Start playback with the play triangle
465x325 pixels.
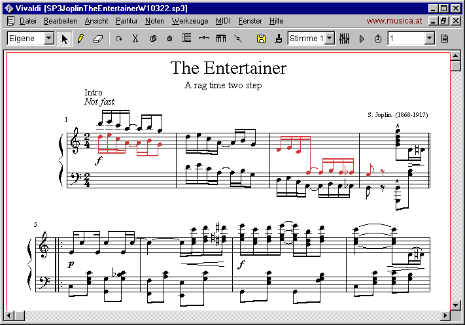point(361,39)
